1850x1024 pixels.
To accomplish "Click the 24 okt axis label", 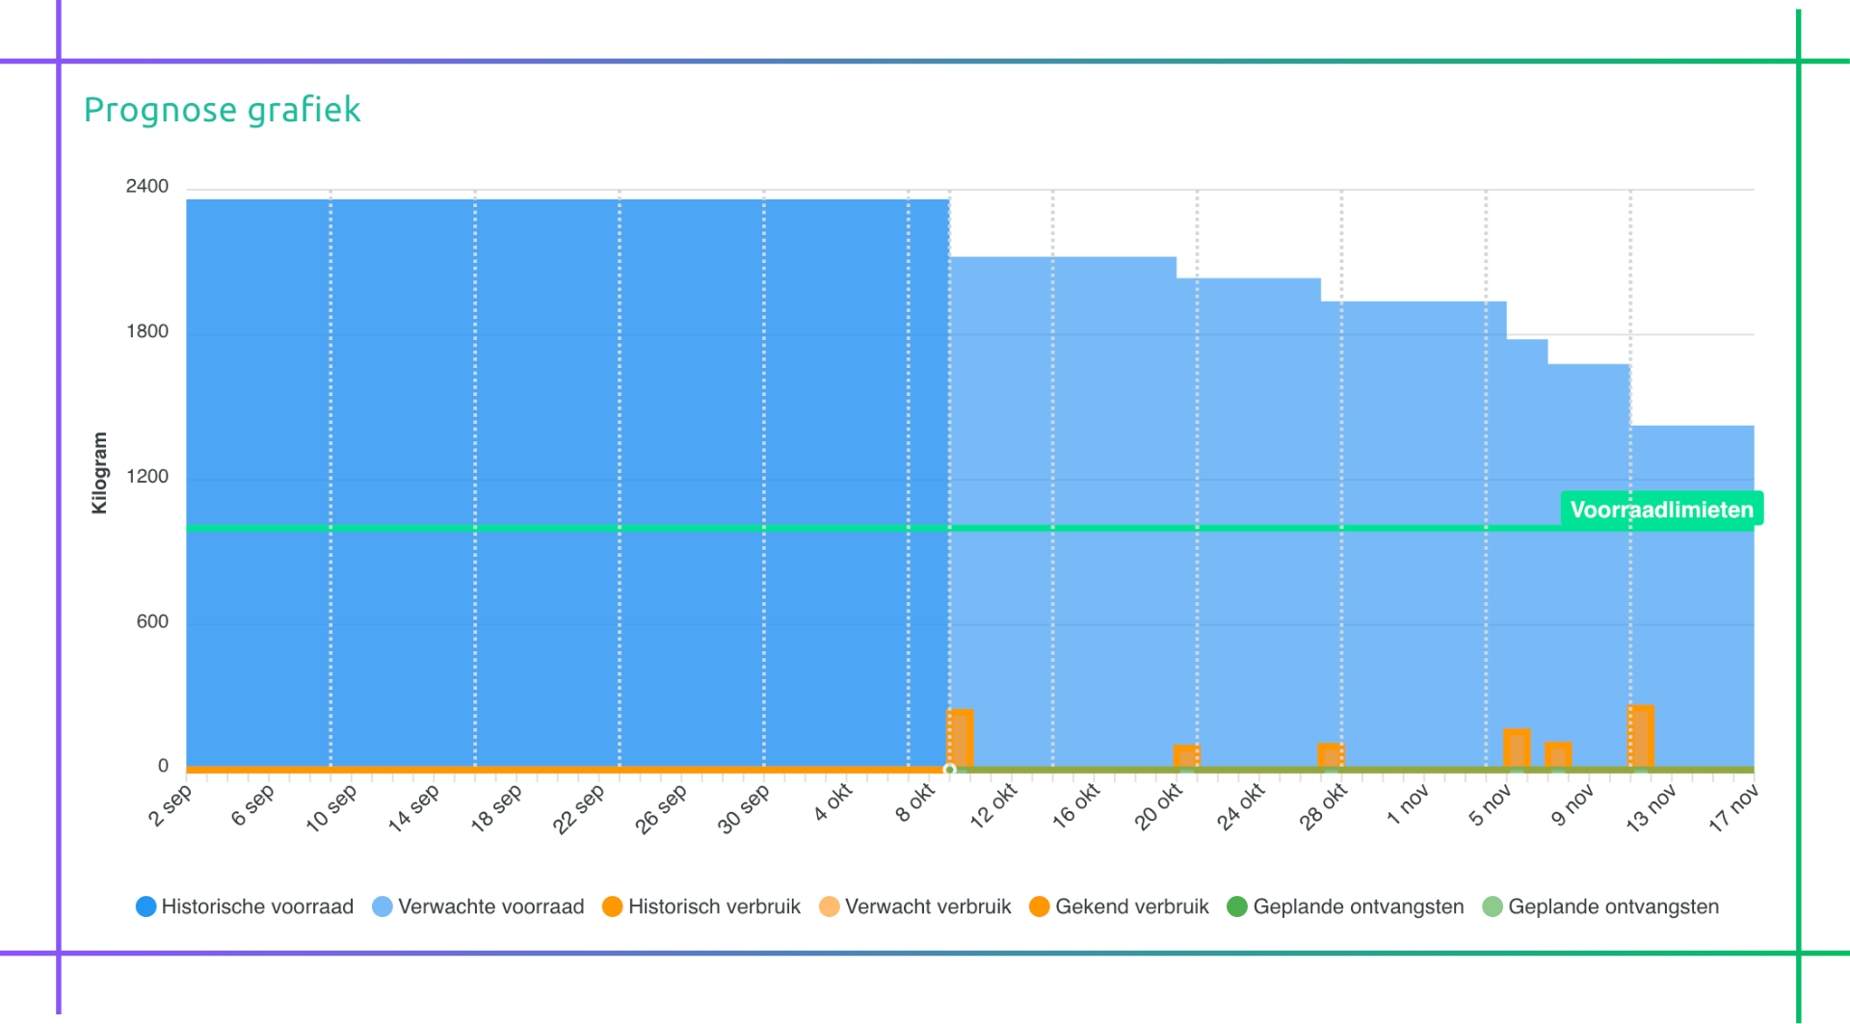I will click(x=1241, y=806).
